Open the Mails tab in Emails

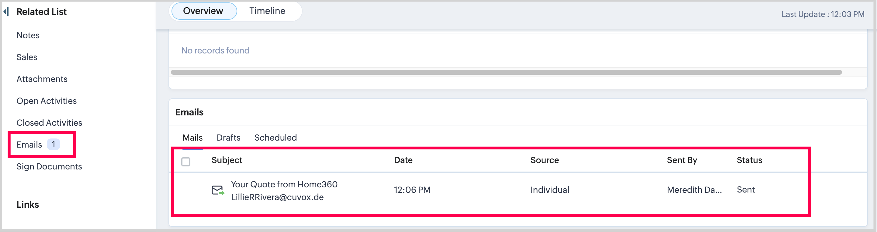(x=192, y=138)
